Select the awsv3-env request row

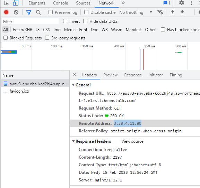click(35, 84)
